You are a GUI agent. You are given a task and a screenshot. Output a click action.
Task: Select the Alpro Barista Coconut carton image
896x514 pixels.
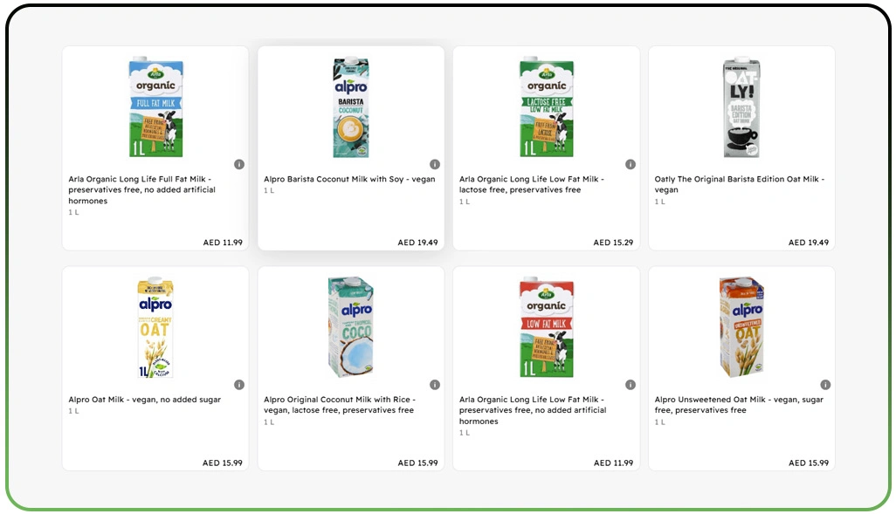351,107
